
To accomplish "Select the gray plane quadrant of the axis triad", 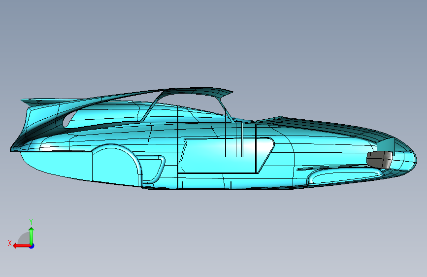I will (24, 238).
